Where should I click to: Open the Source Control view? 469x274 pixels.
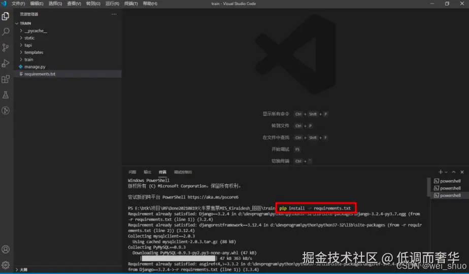6,48
